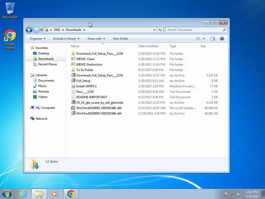Viewport: 265px width, 199px height.
Task: Select the Full_Setup zip archive icon
Action: tap(73, 81)
